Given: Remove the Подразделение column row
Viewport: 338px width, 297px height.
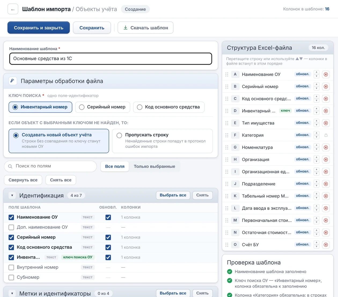Looking at the screenshot, I should 326,184.
